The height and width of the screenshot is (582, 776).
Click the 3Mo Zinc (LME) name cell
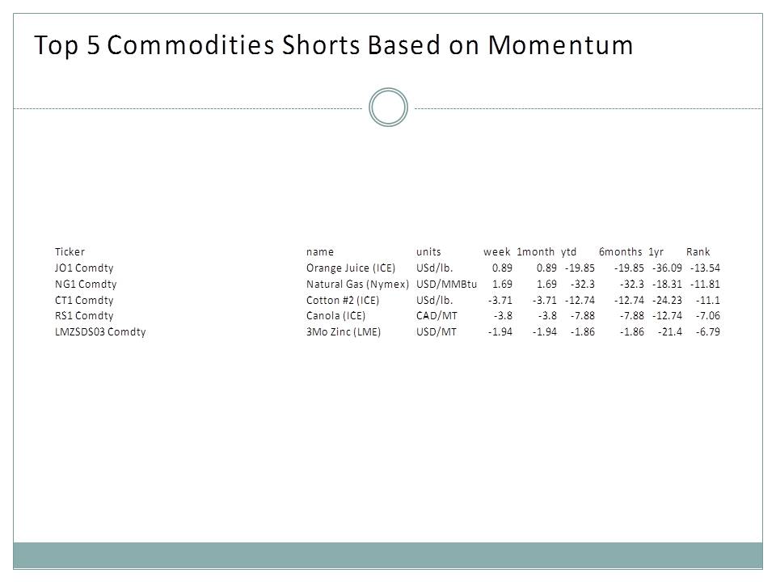click(344, 332)
